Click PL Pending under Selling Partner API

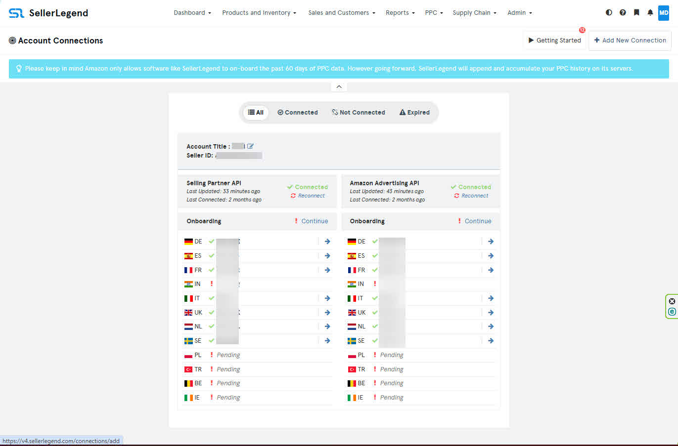pos(228,355)
